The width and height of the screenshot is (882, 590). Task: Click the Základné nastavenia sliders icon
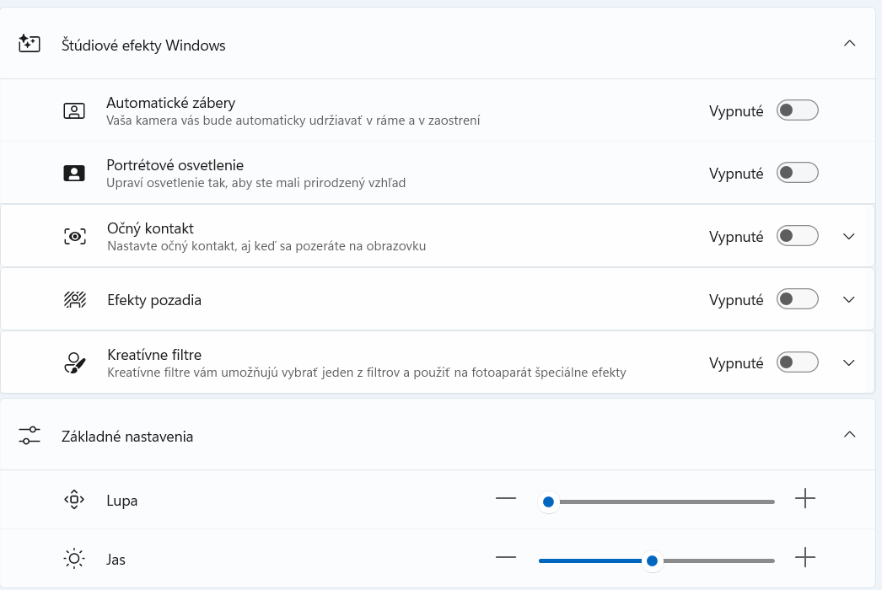(30, 436)
